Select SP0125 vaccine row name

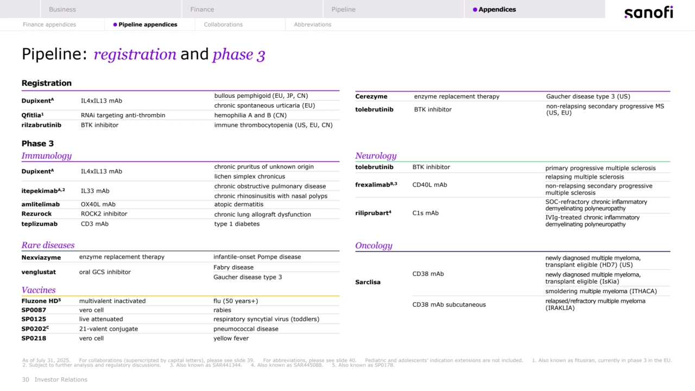tap(34, 319)
